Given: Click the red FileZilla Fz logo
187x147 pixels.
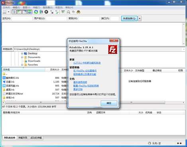Looking at the screenshot, I should point(113,50).
